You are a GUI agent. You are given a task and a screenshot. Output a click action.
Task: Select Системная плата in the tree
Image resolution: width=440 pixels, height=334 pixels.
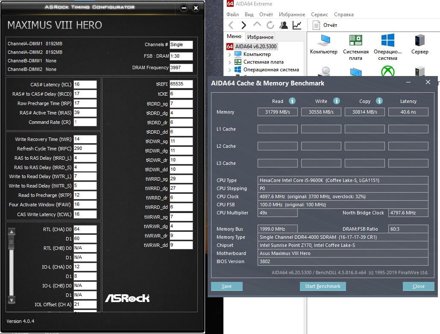[263, 62]
